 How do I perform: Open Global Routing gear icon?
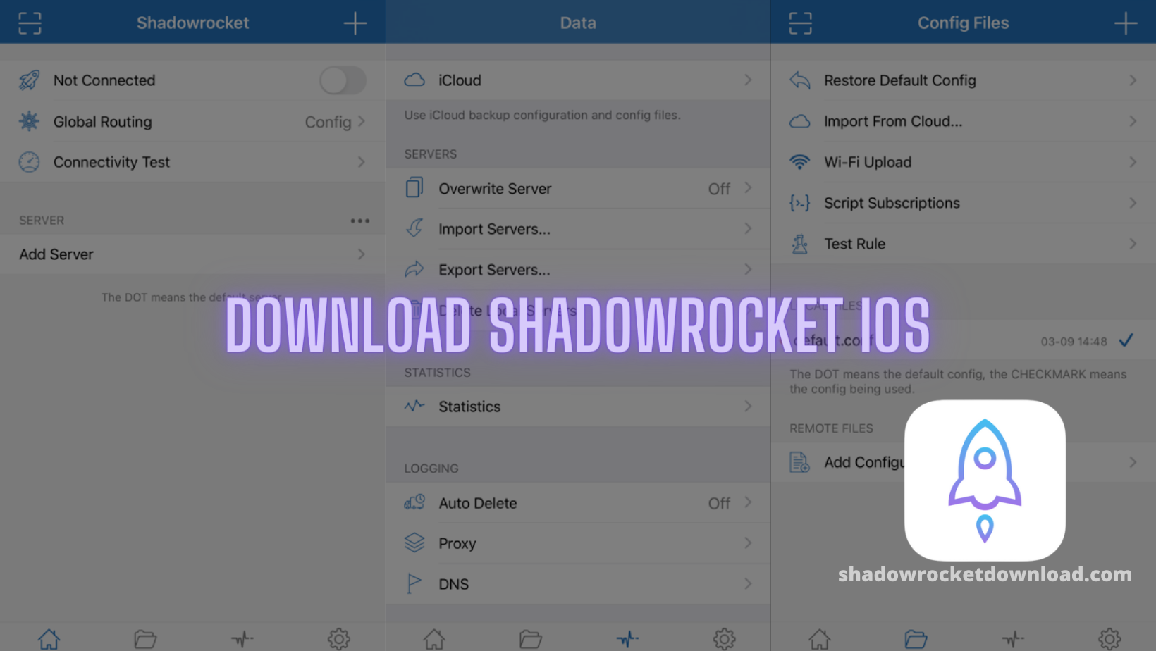tap(29, 121)
